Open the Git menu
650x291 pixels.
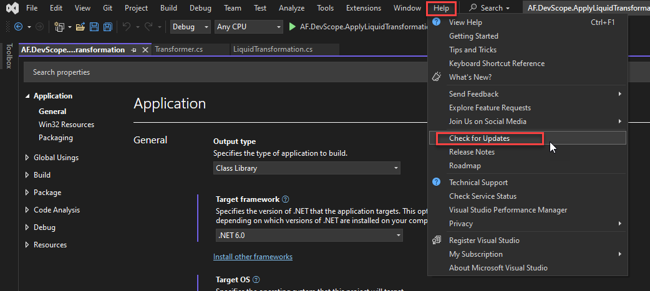point(107,8)
